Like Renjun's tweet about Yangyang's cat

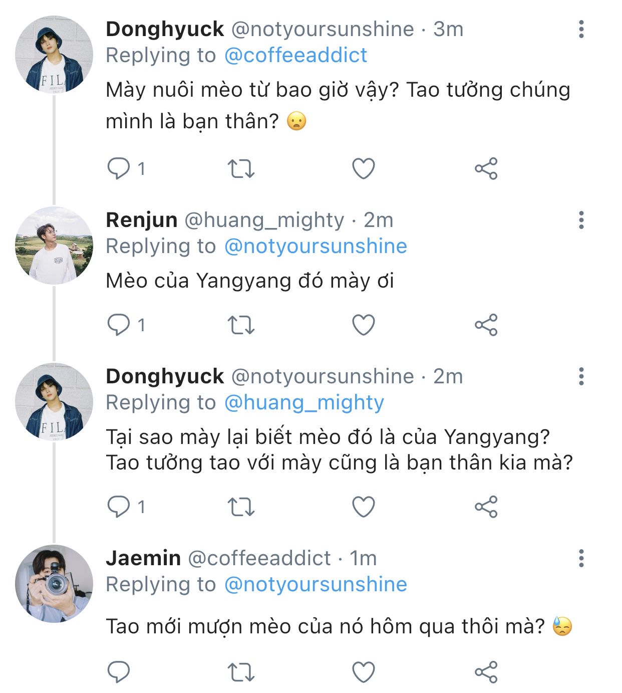364,325
